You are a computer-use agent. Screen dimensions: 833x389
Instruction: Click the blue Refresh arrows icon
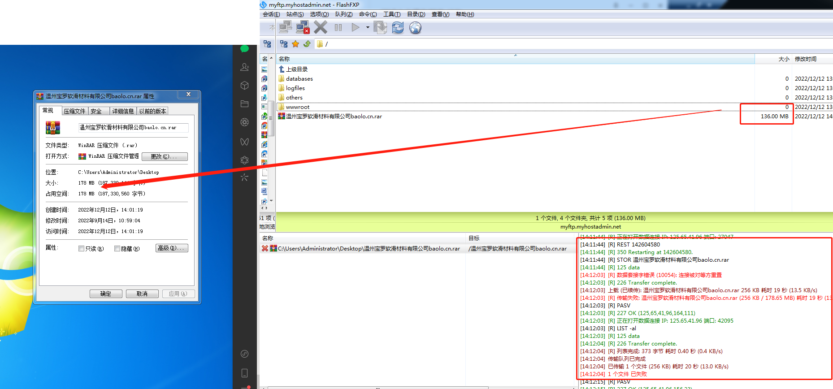tap(398, 28)
